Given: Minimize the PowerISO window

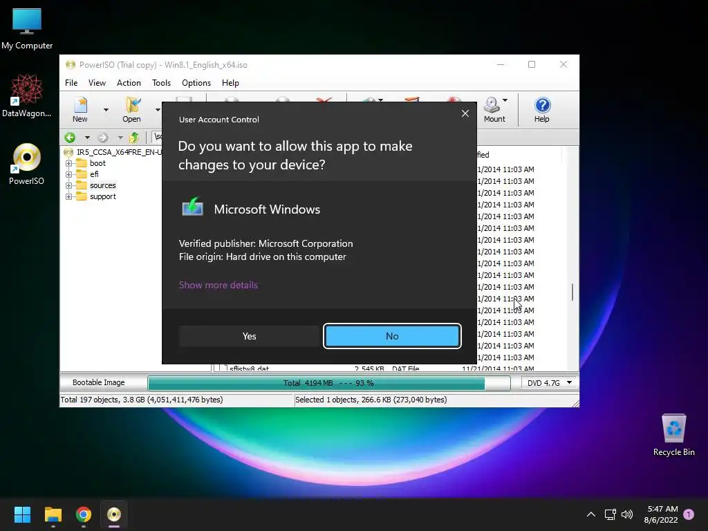Looking at the screenshot, I should point(501,64).
